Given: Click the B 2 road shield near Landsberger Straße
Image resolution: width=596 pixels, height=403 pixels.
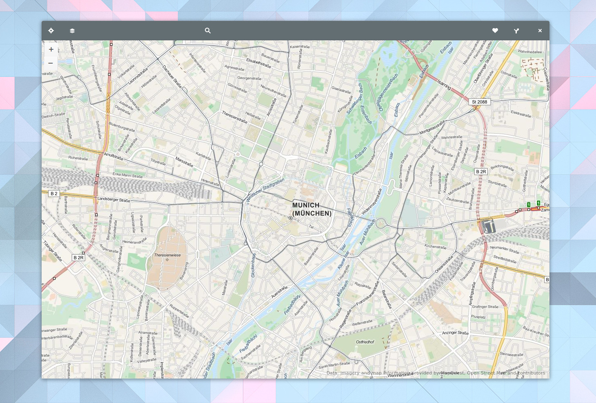Looking at the screenshot, I should point(54,194).
